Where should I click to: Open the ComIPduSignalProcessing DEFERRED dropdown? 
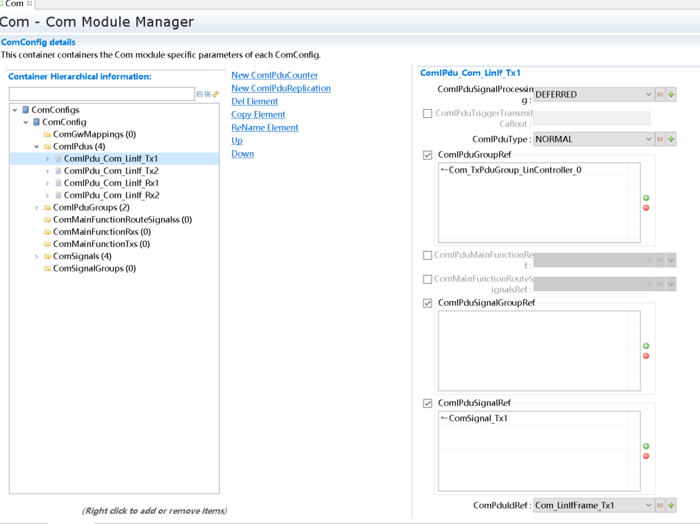(x=594, y=95)
